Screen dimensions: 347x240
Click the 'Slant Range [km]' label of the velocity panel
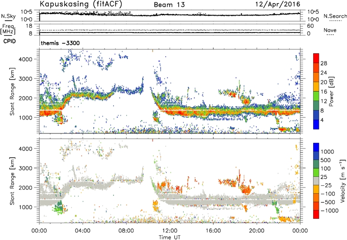pos(12,181)
